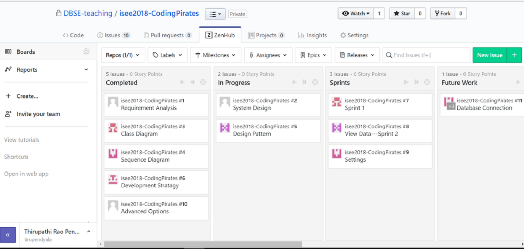This screenshot has width=524, height=249.
Task: Click View tutorials link
Action: click(x=22, y=140)
